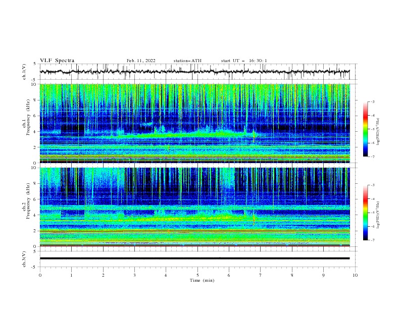Click the "-3" label on ch.2 colorbar

[x=373, y=185]
